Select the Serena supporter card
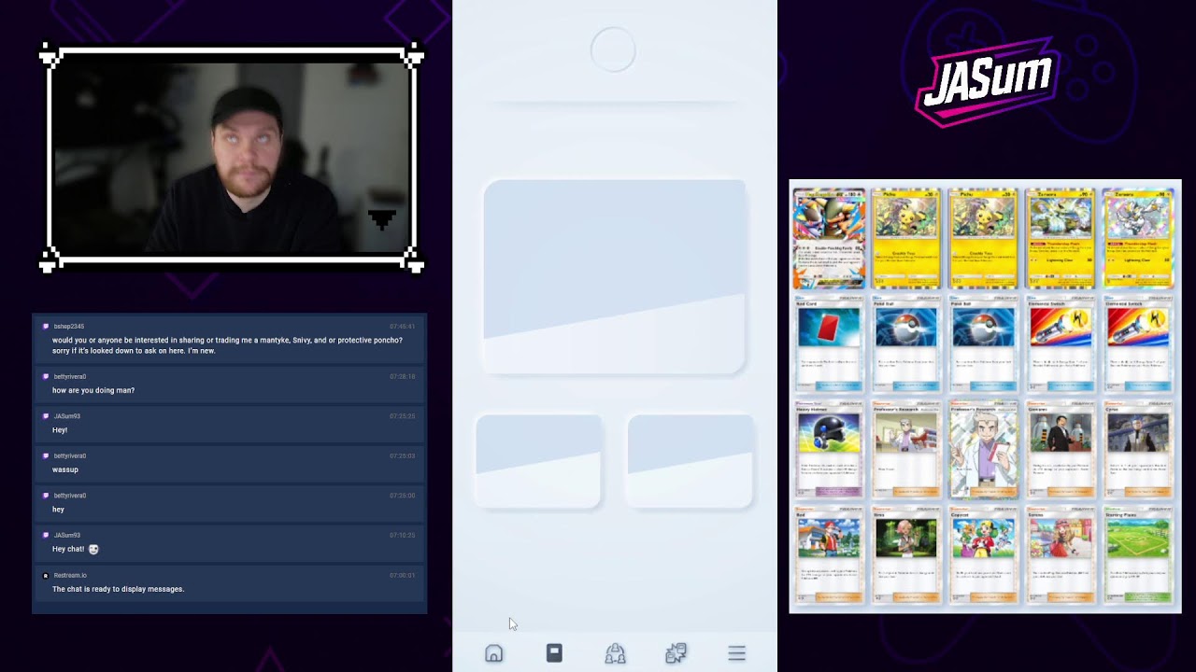 click(x=1061, y=556)
